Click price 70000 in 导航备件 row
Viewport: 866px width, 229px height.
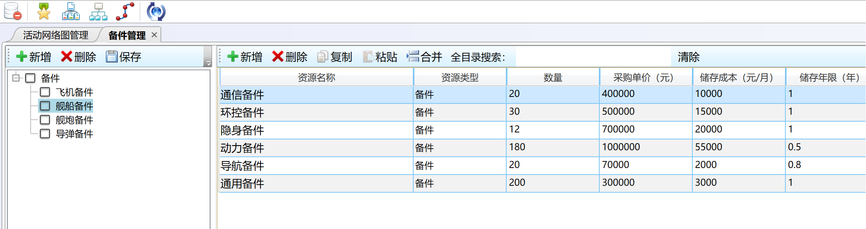[x=646, y=166]
